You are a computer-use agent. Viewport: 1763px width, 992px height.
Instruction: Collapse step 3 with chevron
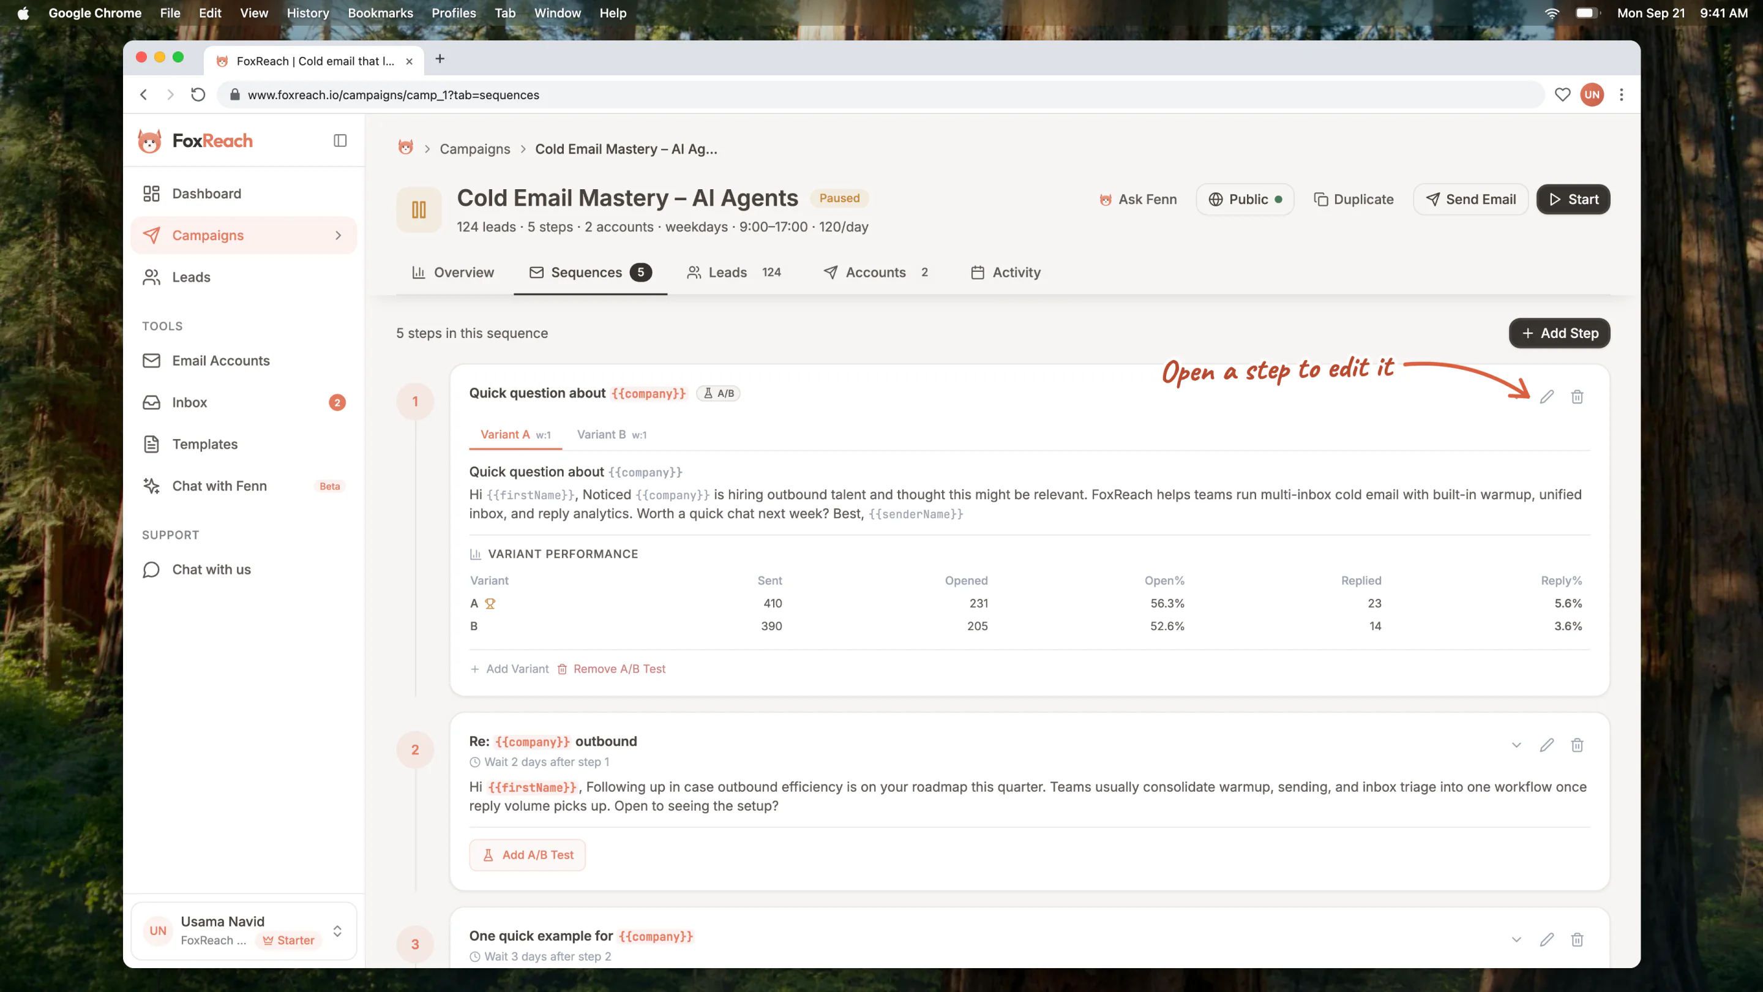pyautogui.click(x=1517, y=939)
